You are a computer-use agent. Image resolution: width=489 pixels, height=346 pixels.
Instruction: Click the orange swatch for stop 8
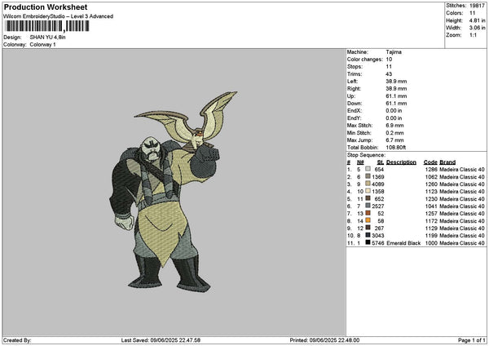click(x=368, y=220)
